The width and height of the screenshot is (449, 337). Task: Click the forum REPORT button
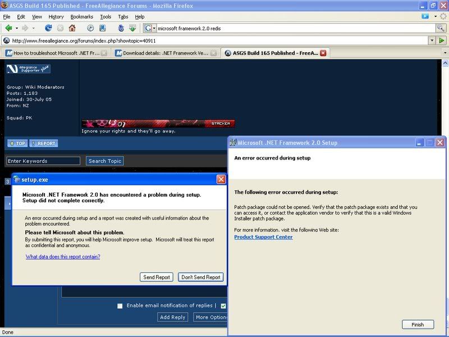pyautogui.click(x=44, y=143)
